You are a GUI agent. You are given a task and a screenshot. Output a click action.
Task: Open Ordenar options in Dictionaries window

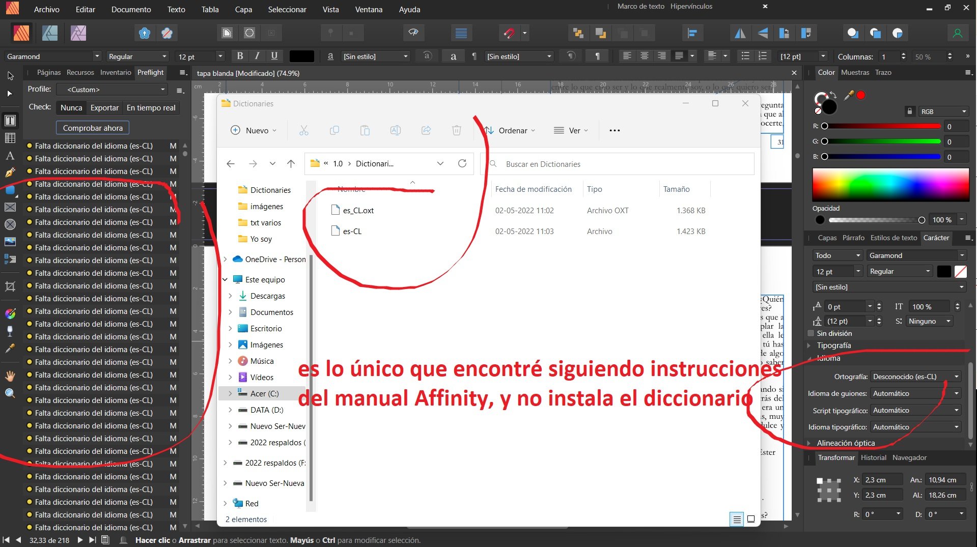510,130
